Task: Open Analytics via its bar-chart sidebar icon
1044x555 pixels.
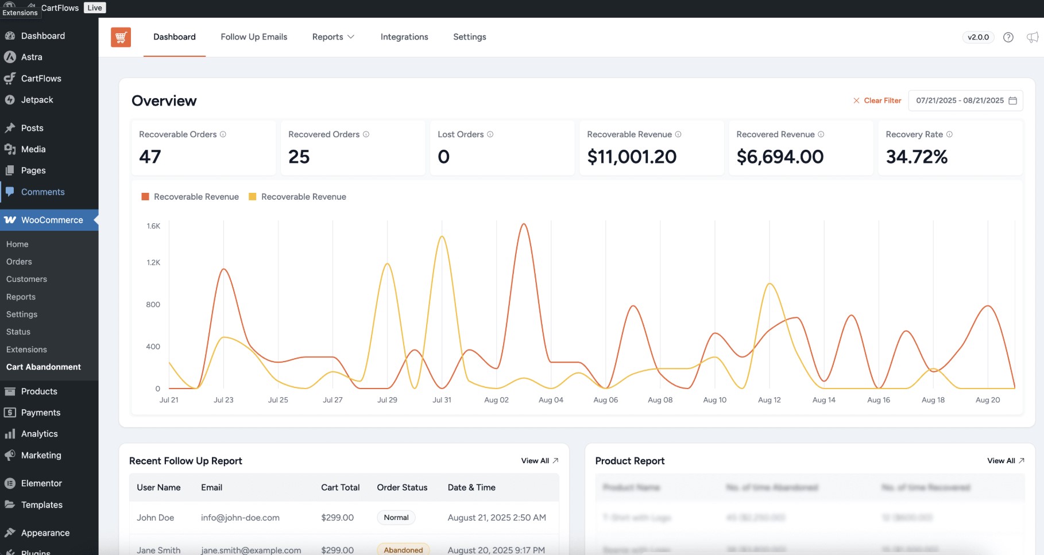Action: [x=10, y=433]
